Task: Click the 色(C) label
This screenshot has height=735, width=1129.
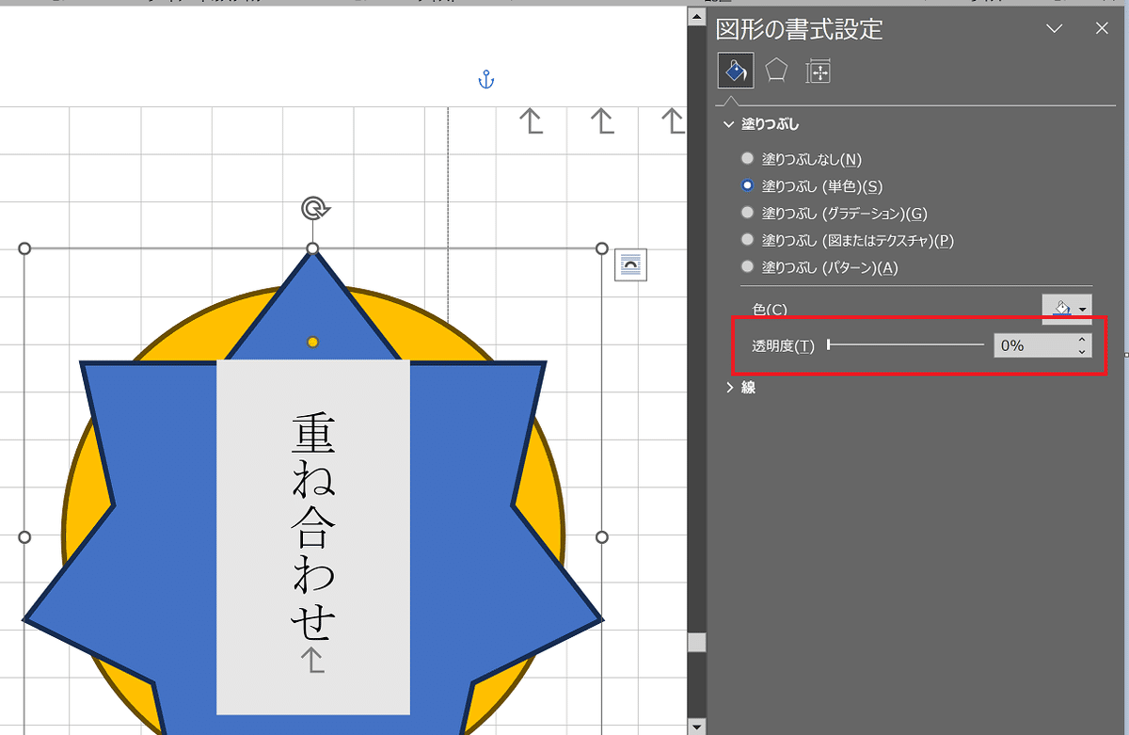Action: click(x=770, y=309)
